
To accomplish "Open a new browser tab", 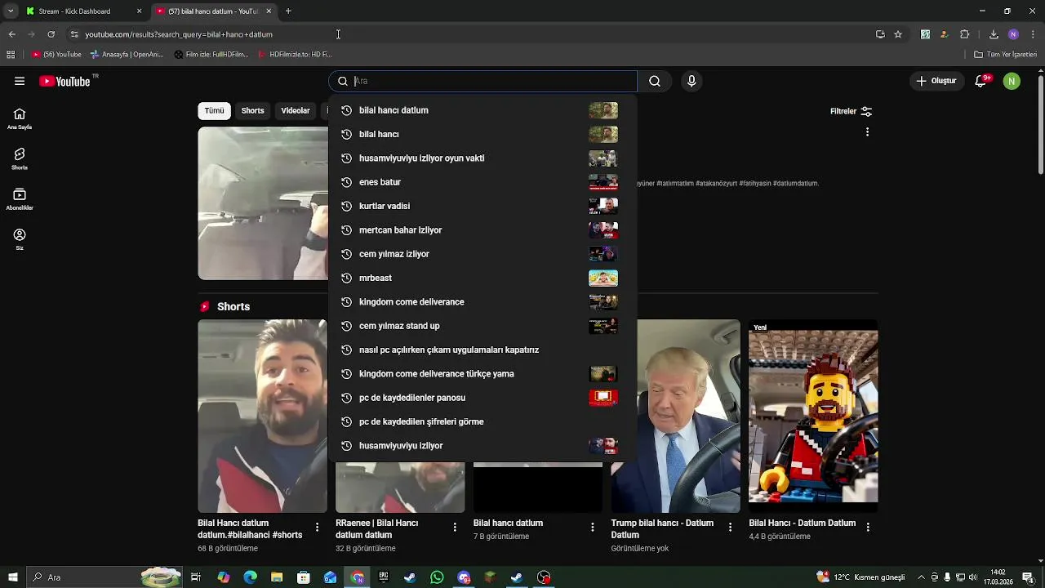I will (x=288, y=11).
